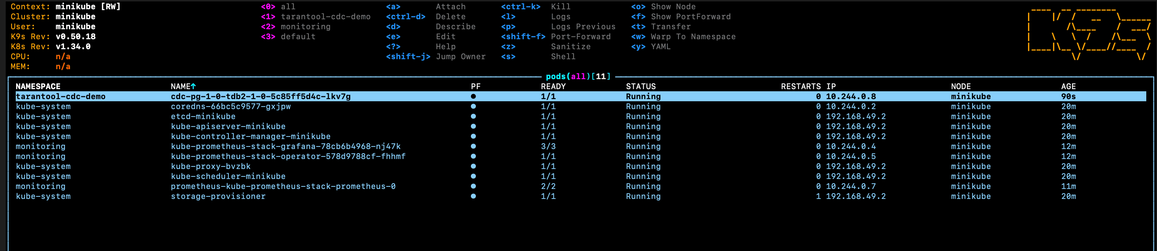Switch to default namespace shortcut <3>

pos(288,37)
